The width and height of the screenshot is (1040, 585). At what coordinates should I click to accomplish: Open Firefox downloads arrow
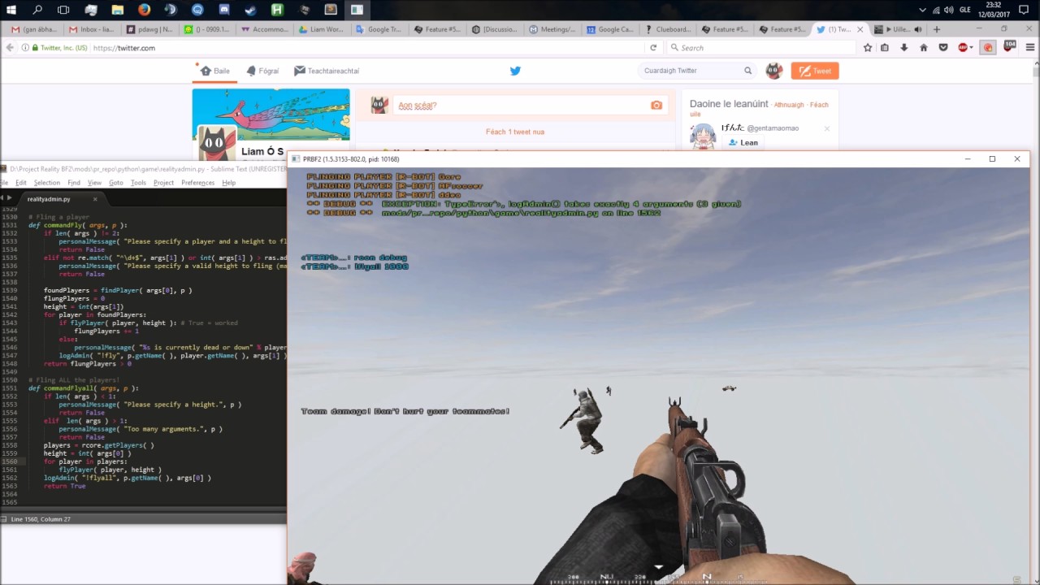tap(903, 48)
